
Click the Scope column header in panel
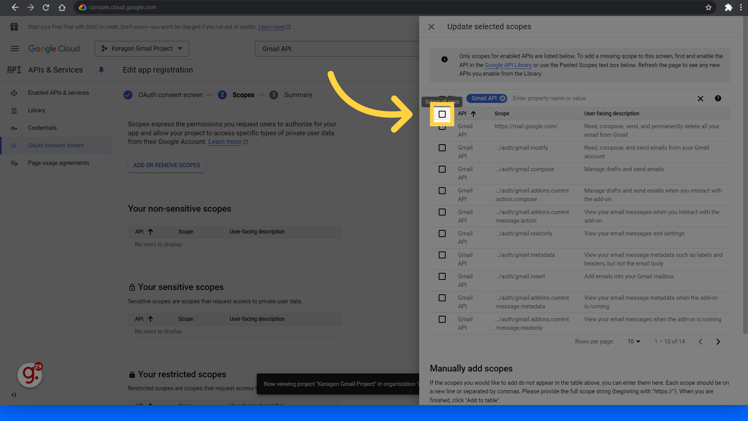pyautogui.click(x=502, y=114)
